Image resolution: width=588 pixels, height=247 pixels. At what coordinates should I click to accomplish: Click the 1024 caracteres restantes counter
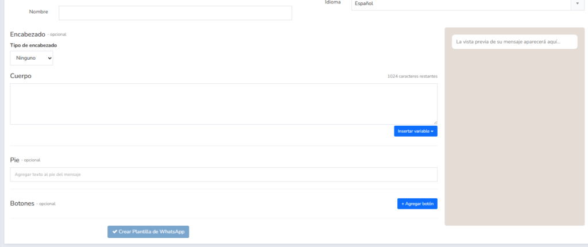pyautogui.click(x=412, y=76)
